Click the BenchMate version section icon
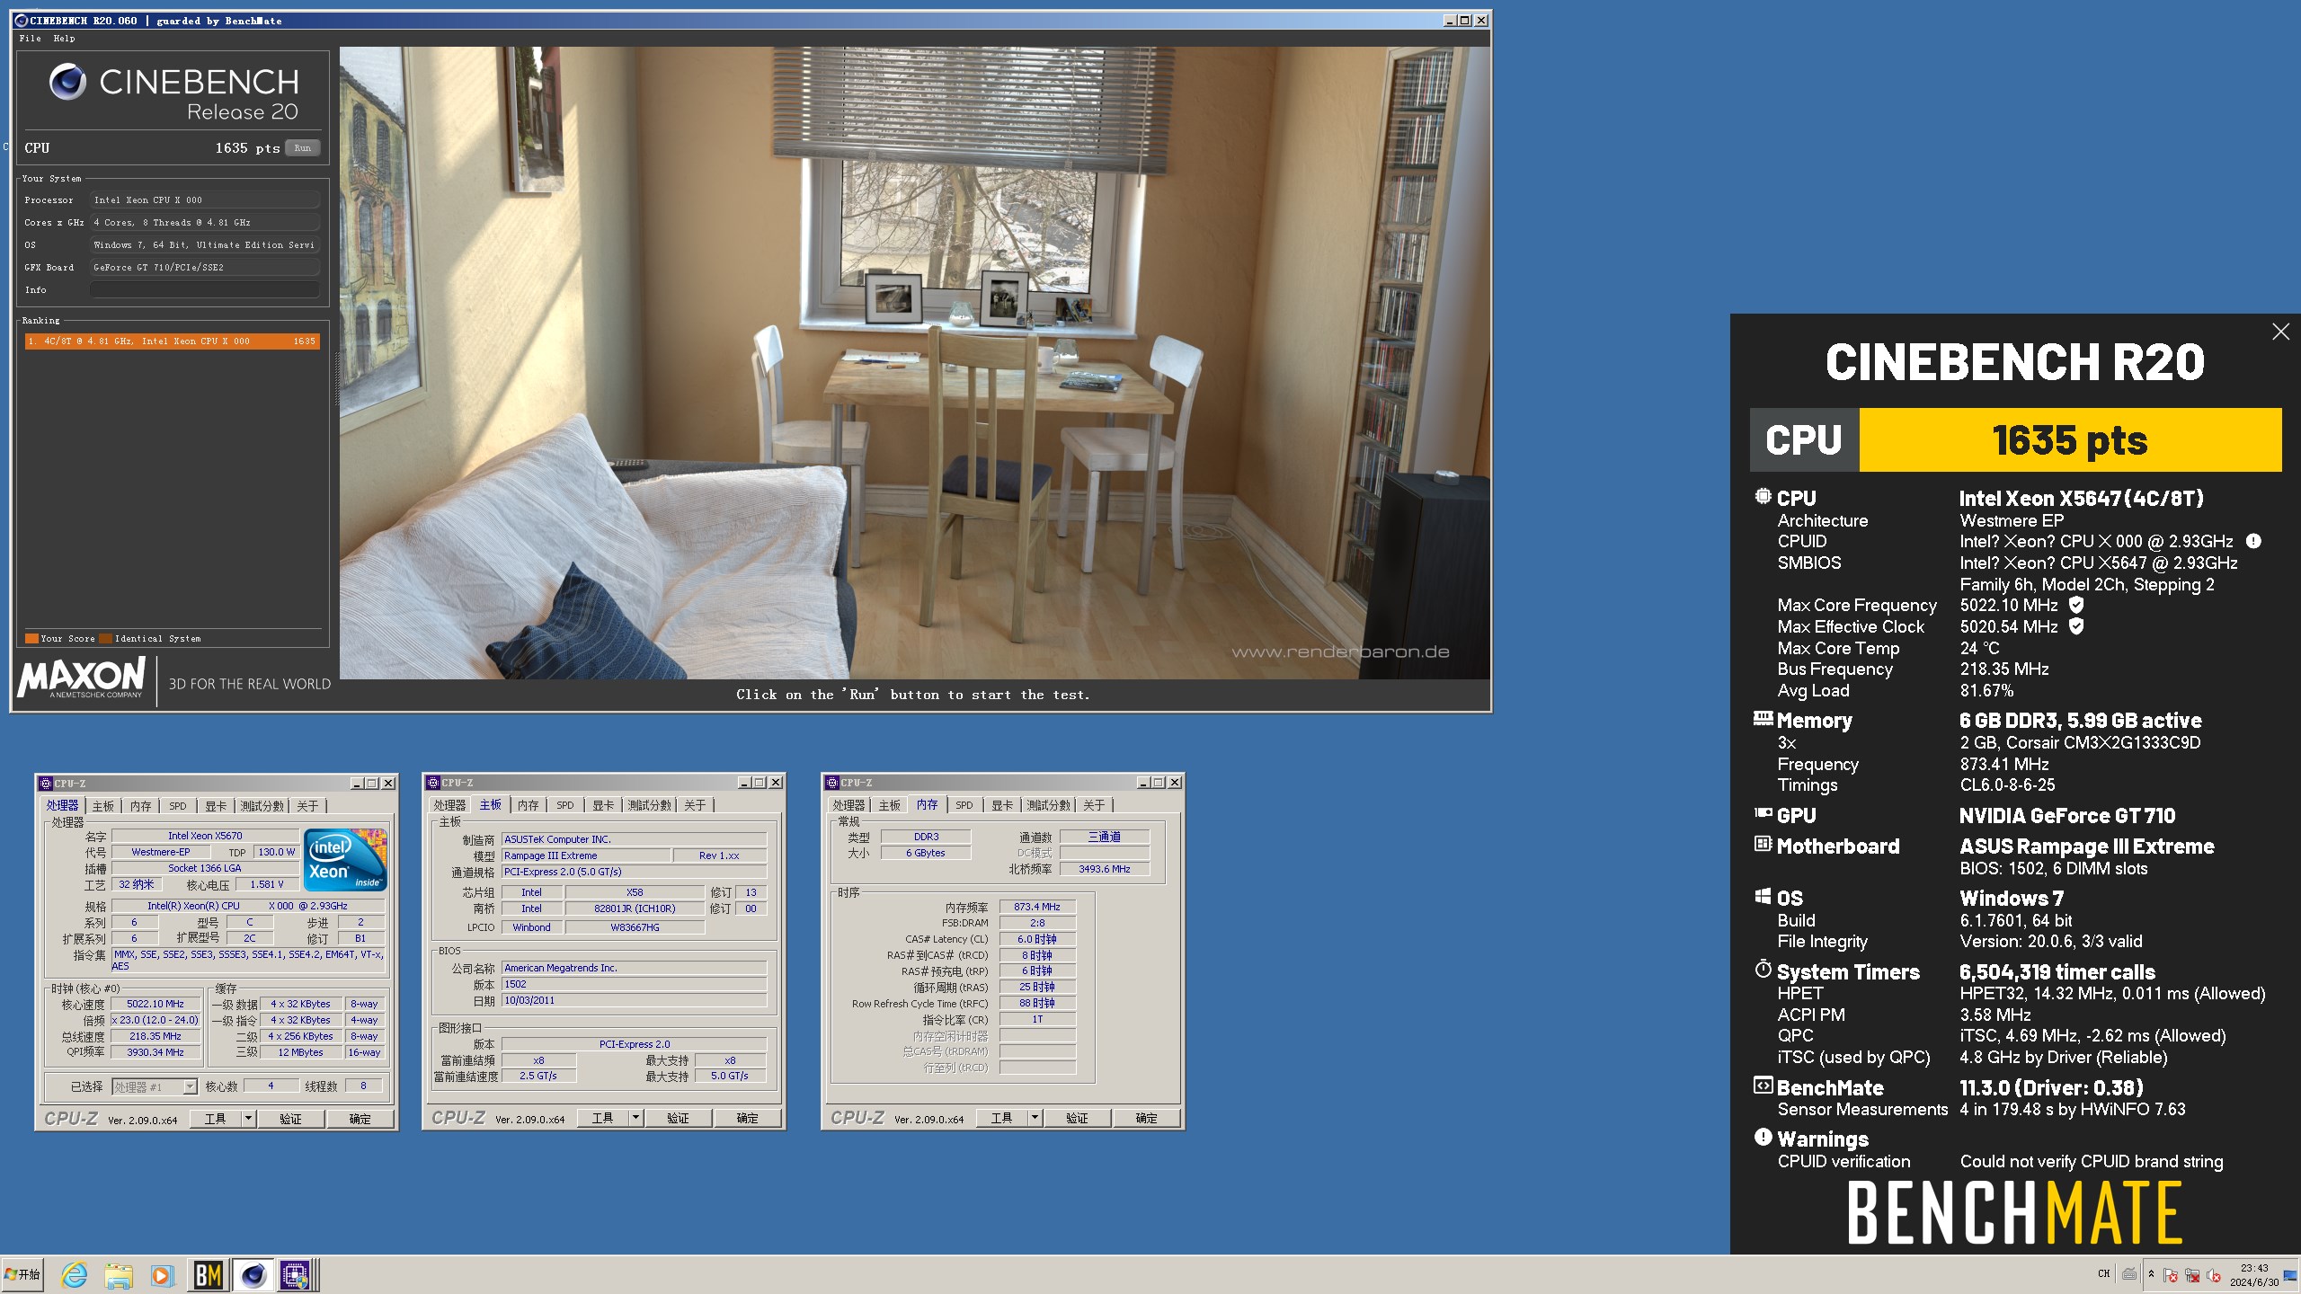The image size is (2301, 1294). tap(1763, 1086)
